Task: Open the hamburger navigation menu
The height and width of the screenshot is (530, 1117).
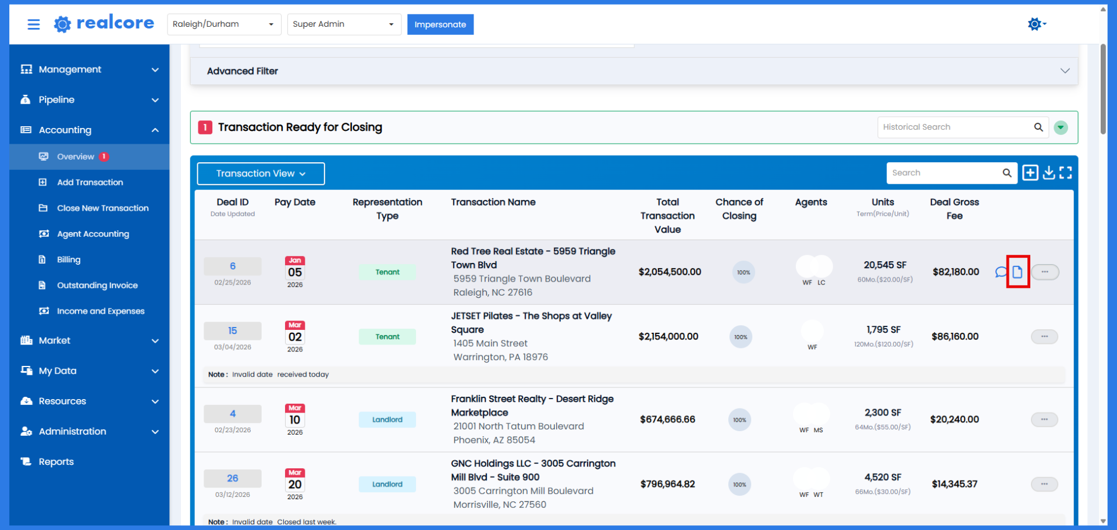Action: pyautogui.click(x=34, y=24)
